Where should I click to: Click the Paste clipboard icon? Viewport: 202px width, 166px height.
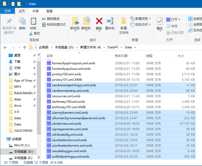click(33, 21)
